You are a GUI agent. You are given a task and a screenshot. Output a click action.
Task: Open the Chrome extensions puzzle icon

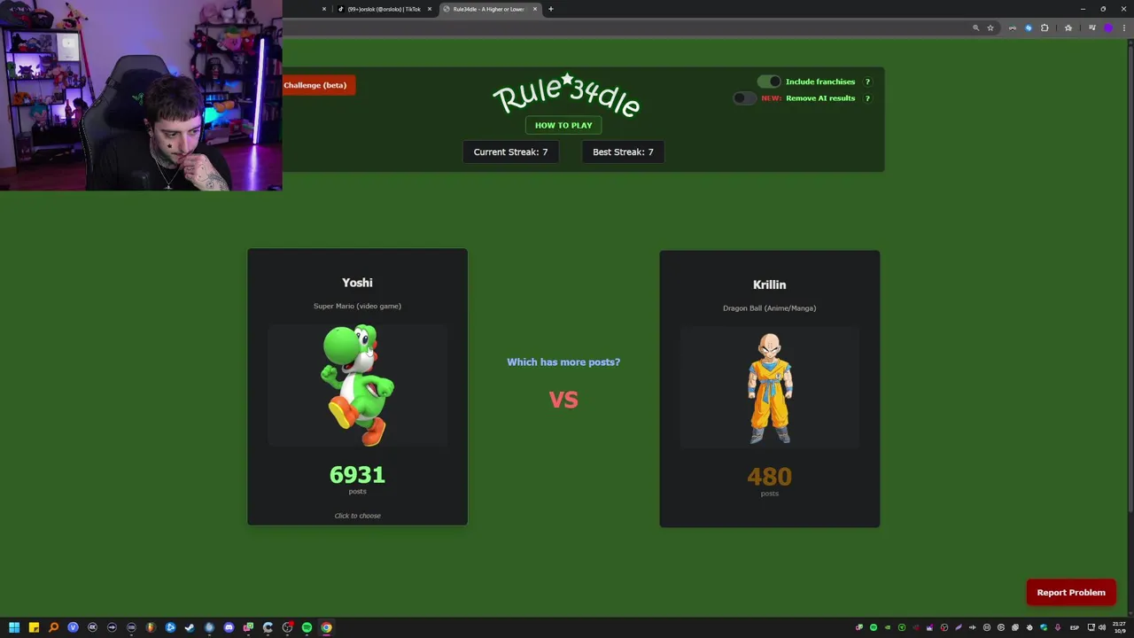tap(1045, 28)
